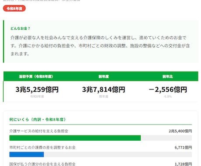Click the 介護サービスの給付を支える負担金 label
Image resolution: width=201 pixels, height=166 pixels.
[39, 131]
